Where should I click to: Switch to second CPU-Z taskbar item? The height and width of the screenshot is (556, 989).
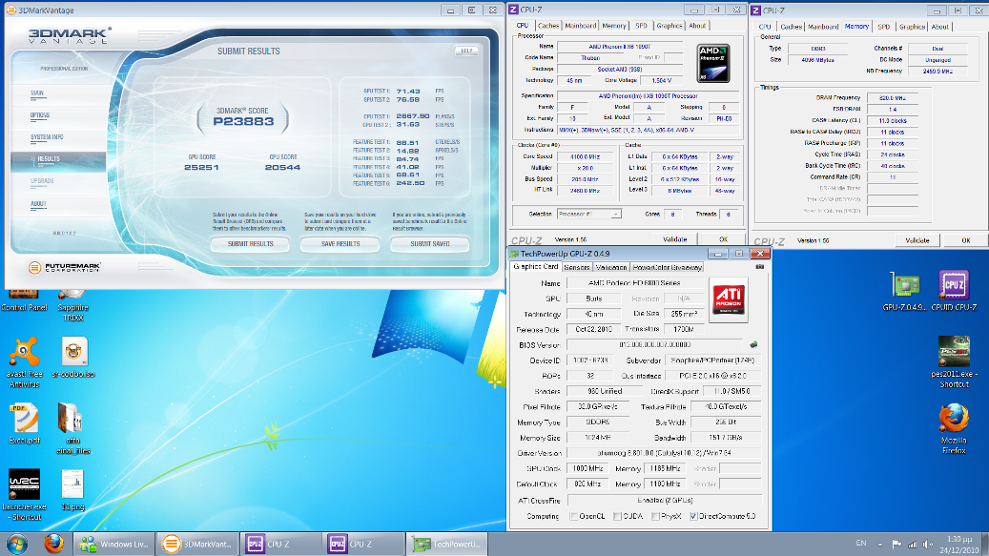[362, 544]
